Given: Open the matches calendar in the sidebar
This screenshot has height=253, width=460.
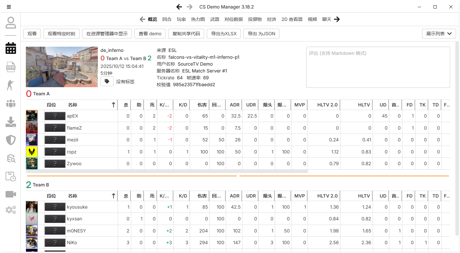Looking at the screenshot, I should 11,48.
